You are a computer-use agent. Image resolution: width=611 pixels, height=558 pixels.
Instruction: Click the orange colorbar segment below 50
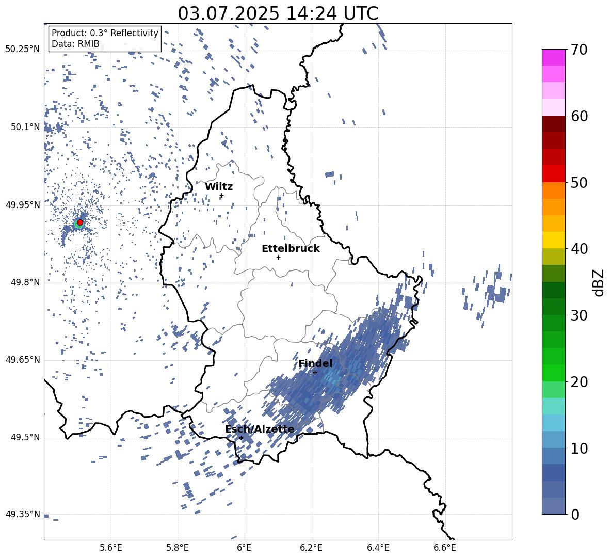(x=553, y=190)
